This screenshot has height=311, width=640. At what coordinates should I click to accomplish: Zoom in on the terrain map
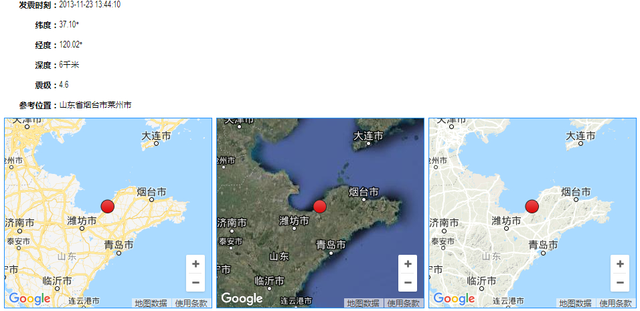click(620, 264)
